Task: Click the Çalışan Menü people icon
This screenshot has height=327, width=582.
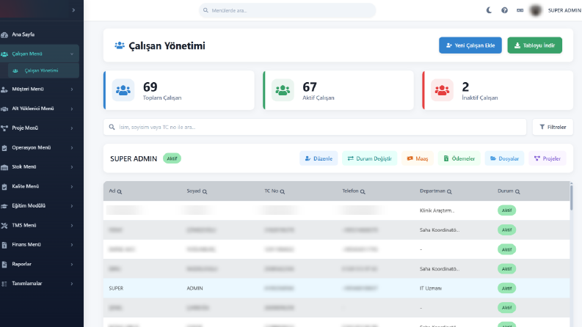Action: (4, 54)
